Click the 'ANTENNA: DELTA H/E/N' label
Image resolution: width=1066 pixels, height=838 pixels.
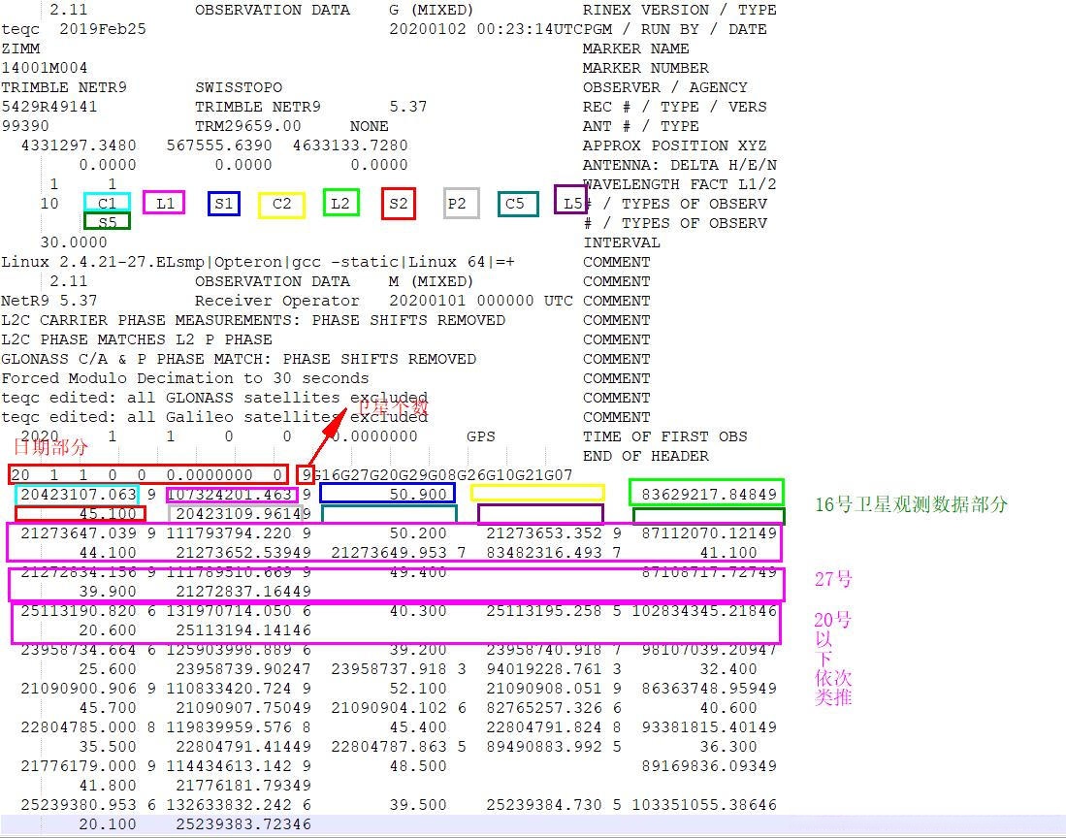point(679,165)
